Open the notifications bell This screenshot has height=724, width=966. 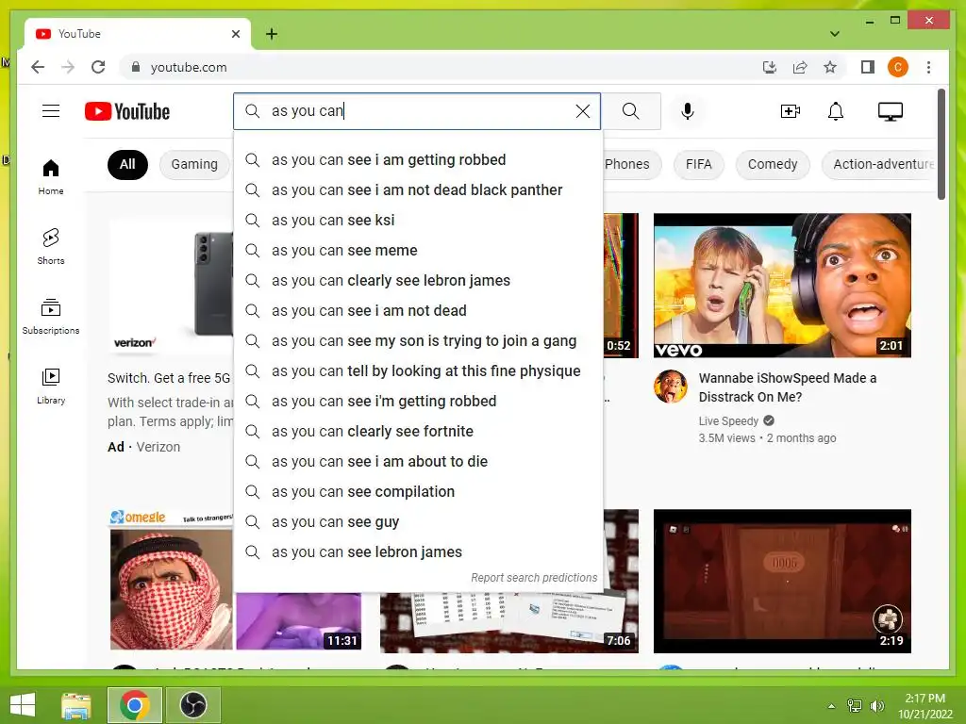pyautogui.click(x=836, y=111)
